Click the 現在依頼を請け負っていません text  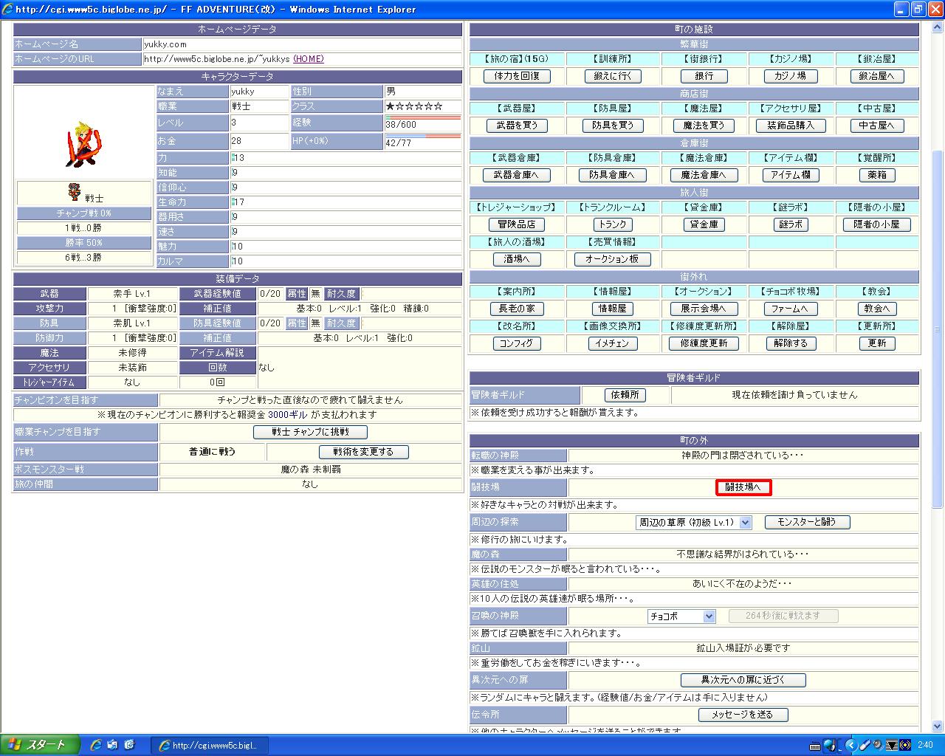click(x=794, y=395)
